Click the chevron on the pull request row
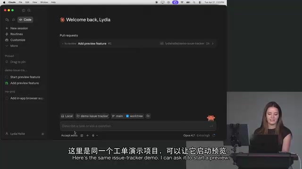This screenshot has width=302, height=169. pyautogui.click(x=213, y=44)
